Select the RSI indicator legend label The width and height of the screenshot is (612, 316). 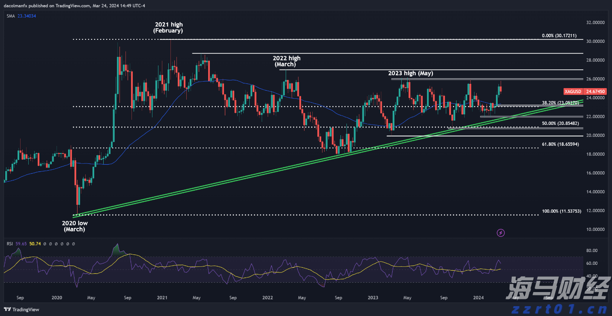point(9,244)
